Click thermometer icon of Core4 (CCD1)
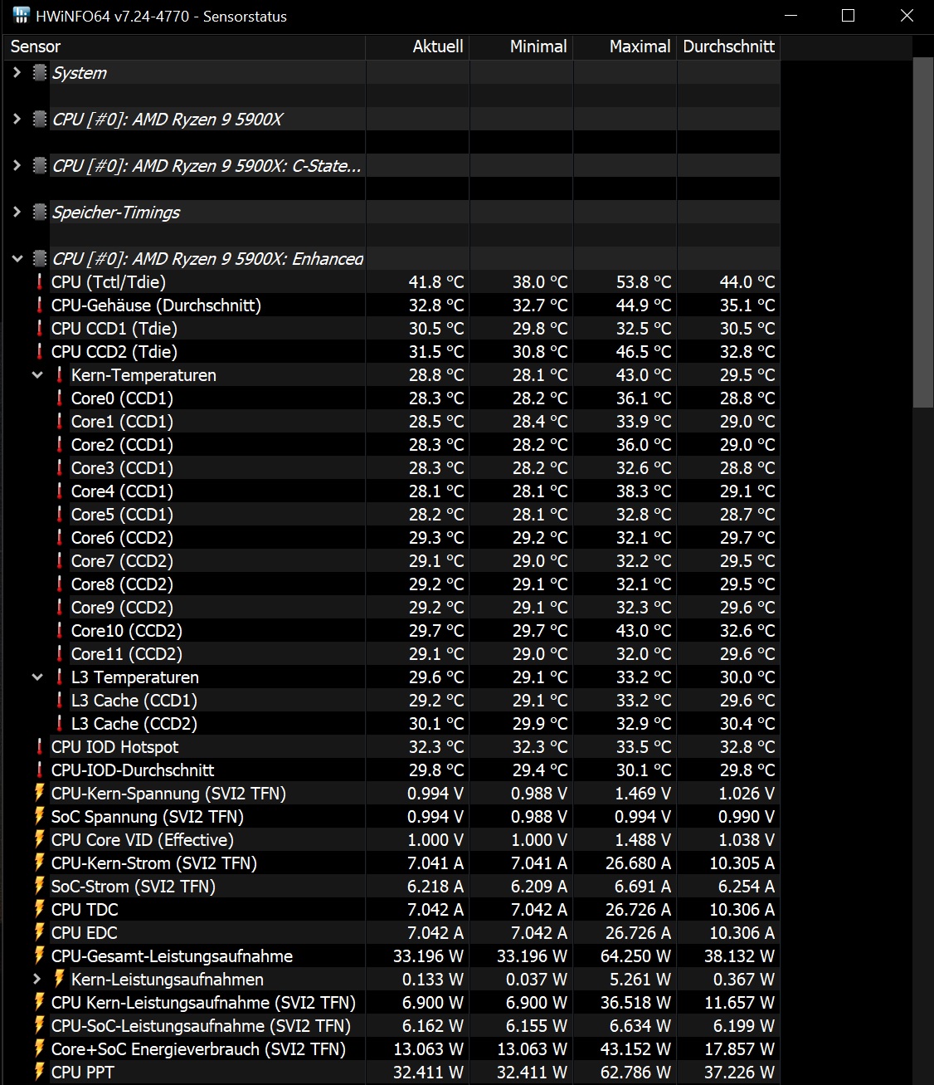The height and width of the screenshot is (1085, 934). (59, 491)
